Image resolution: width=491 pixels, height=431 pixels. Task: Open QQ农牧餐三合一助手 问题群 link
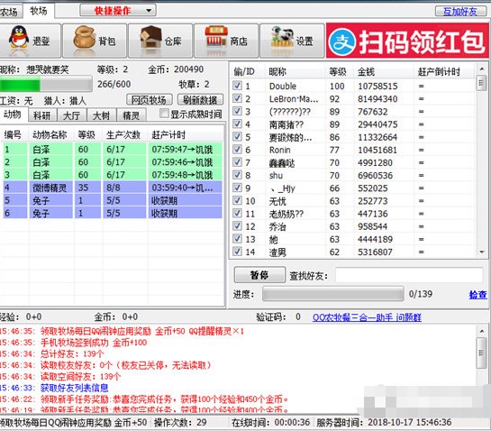(x=367, y=317)
